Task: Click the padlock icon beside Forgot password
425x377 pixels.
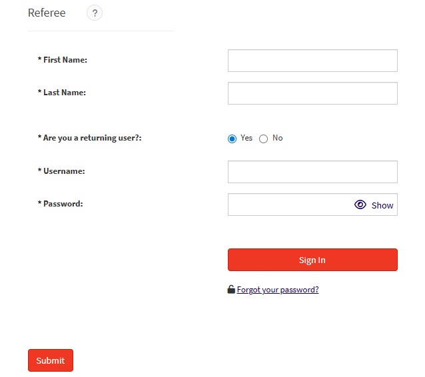Action: coord(231,290)
